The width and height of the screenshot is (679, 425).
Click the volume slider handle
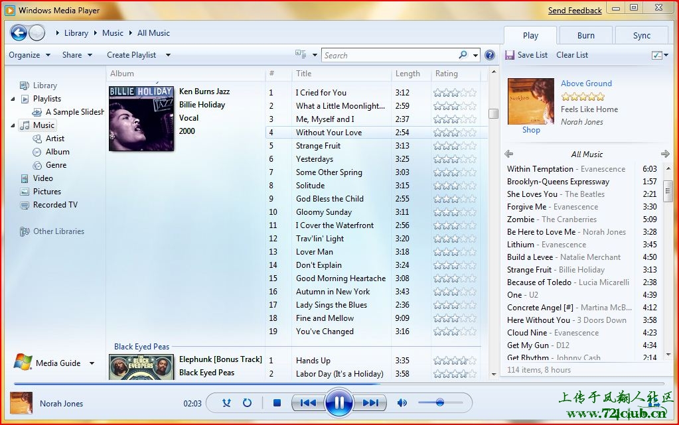(x=440, y=402)
